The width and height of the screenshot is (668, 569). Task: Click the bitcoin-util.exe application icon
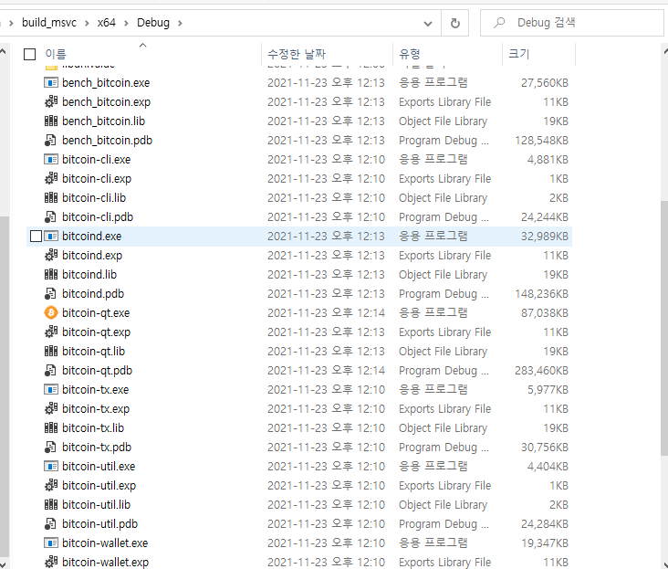(x=51, y=466)
